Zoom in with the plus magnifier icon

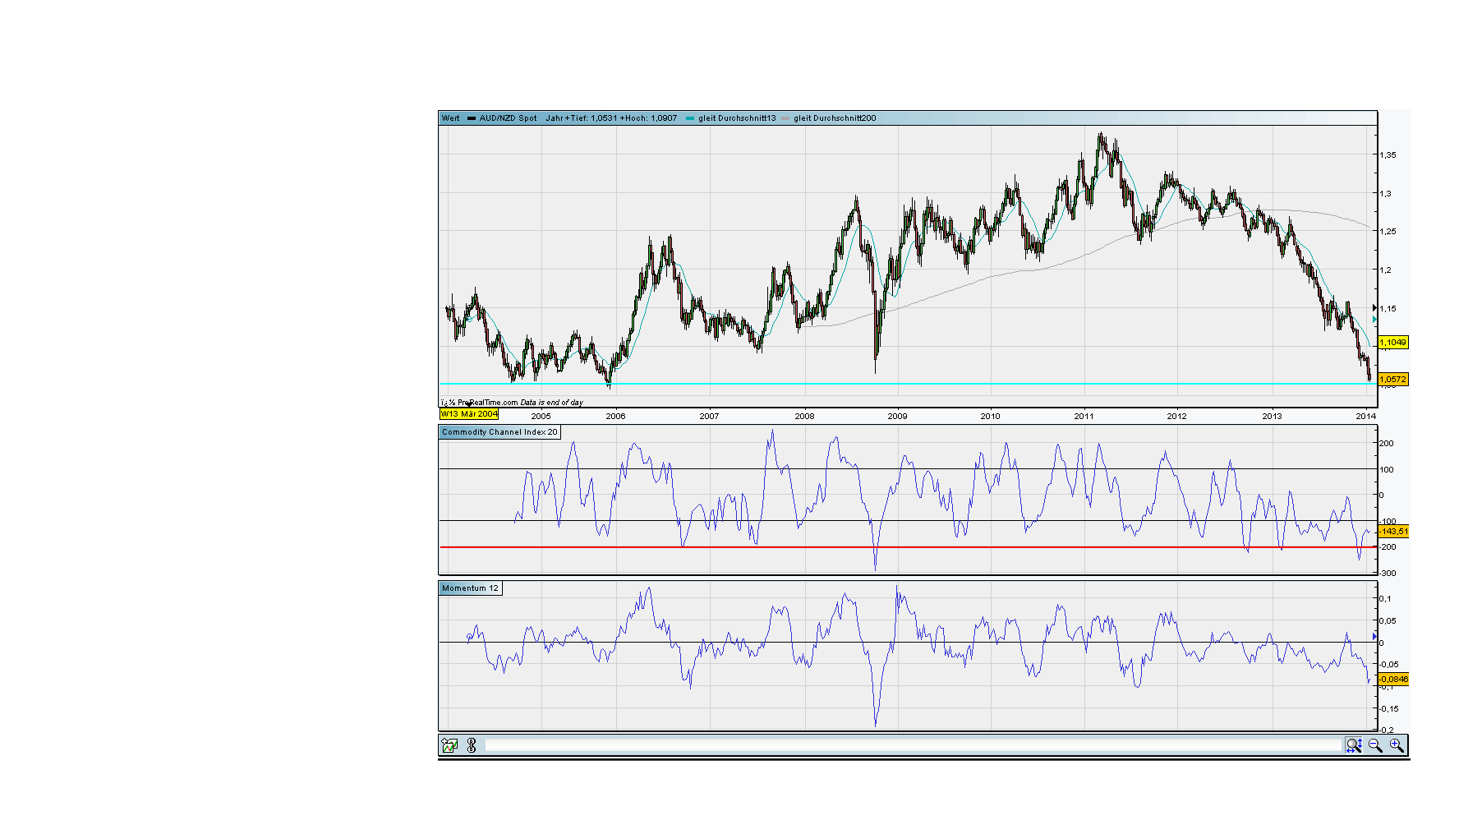click(1397, 745)
